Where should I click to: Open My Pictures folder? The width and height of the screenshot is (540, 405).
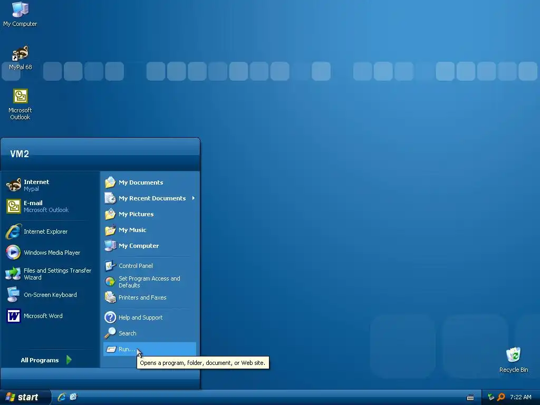(149, 214)
